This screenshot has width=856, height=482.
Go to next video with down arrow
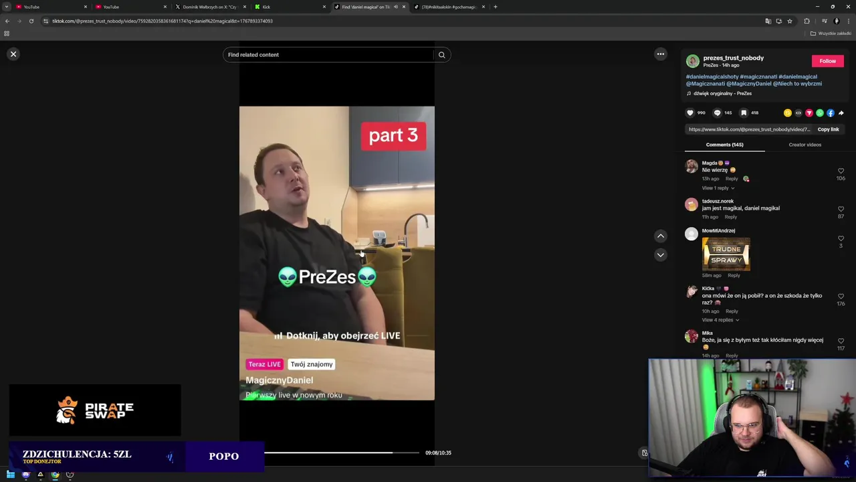coord(660,254)
